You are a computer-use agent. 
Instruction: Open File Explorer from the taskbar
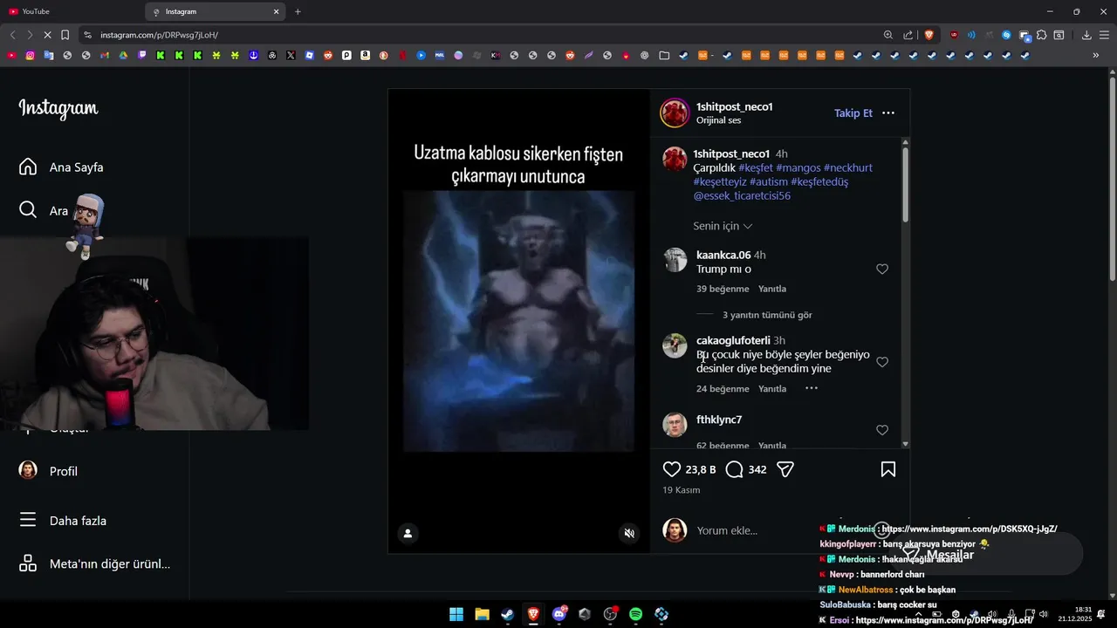(x=482, y=614)
